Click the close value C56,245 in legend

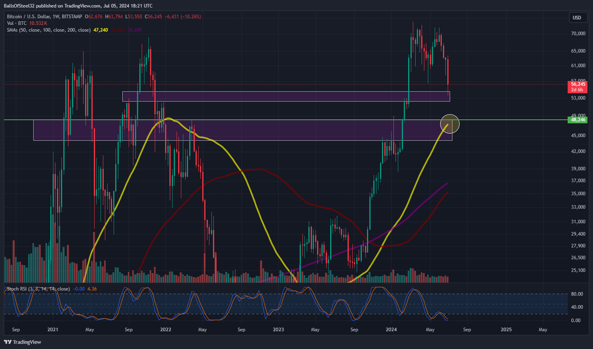pyautogui.click(x=154, y=17)
